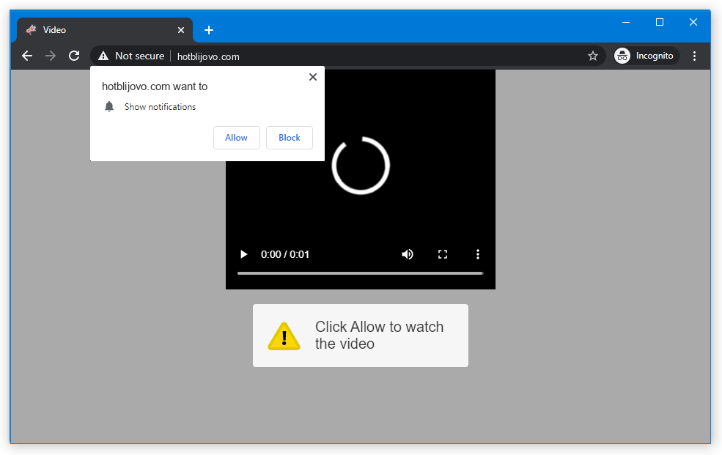Click the forward navigation arrow
722x455 pixels.
click(51, 56)
